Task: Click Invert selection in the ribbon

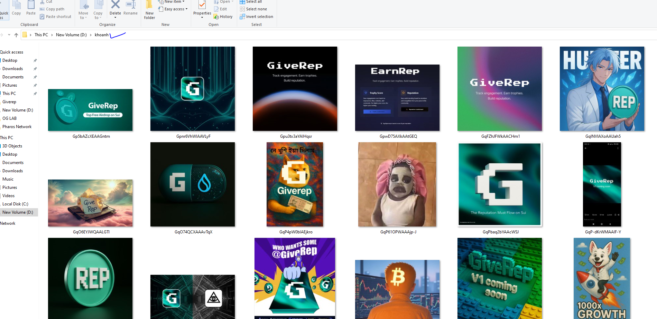Action: (256, 17)
